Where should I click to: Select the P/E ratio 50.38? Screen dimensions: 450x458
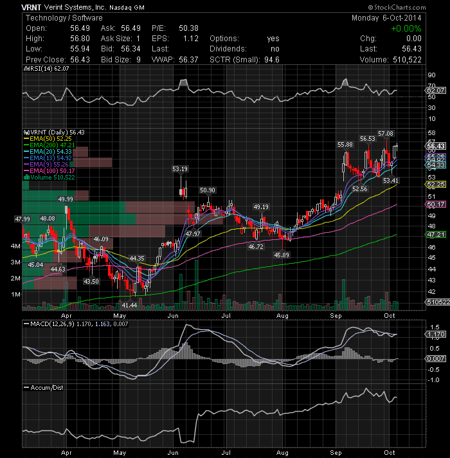[x=188, y=28]
